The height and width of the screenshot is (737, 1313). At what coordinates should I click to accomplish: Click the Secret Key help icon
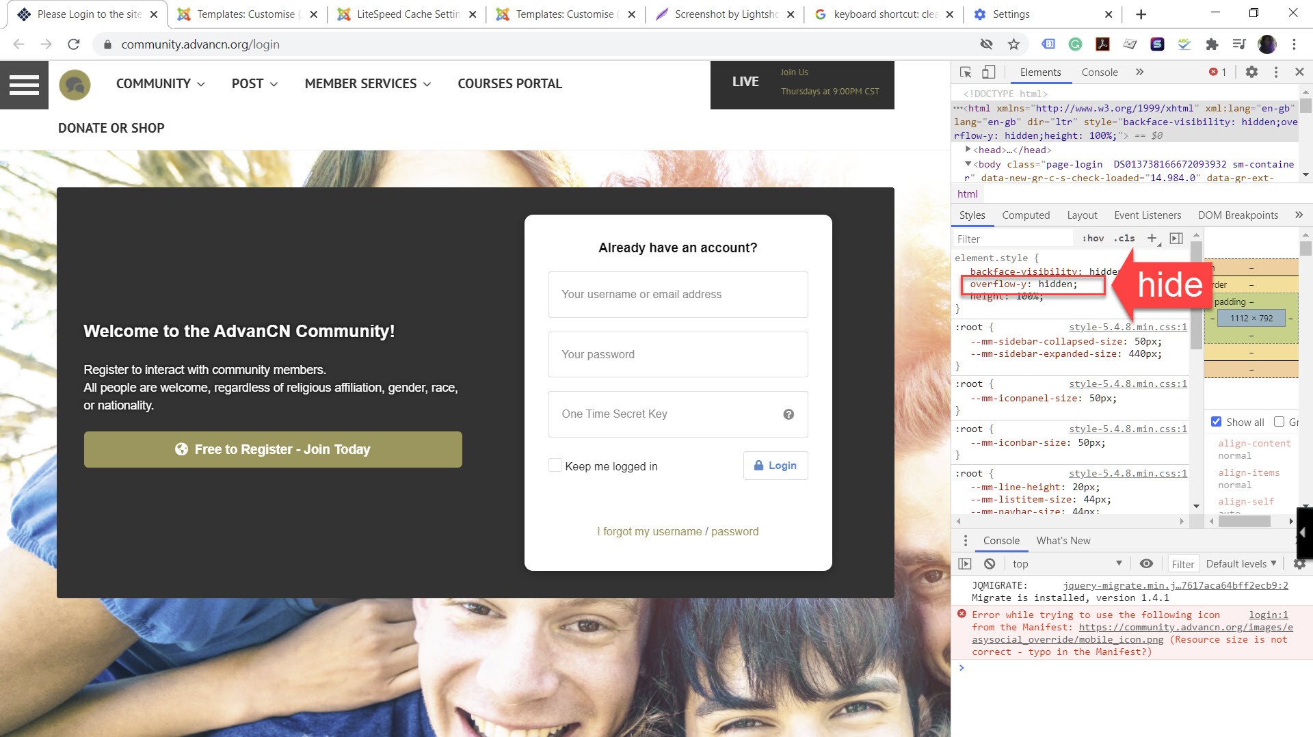click(x=788, y=414)
